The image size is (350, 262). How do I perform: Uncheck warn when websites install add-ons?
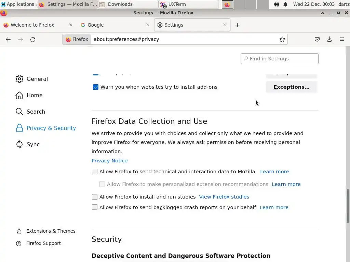tap(96, 87)
